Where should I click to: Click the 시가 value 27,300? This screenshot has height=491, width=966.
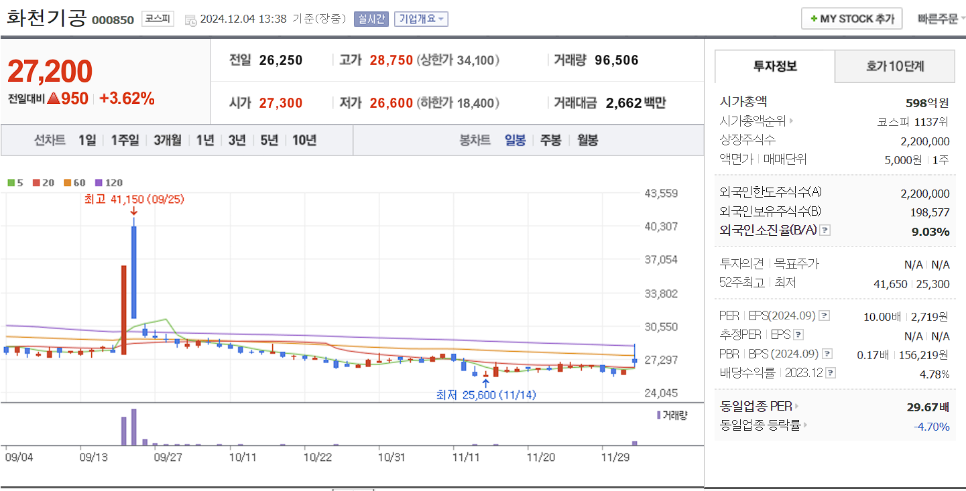[x=281, y=103]
